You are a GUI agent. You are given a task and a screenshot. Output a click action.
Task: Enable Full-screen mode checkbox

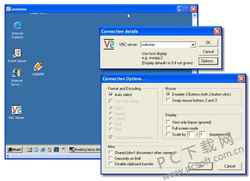[x=168, y=128]
